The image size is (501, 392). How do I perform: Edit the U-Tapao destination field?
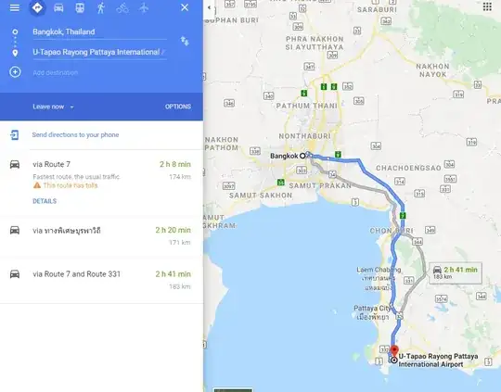[x=99, y=52]
